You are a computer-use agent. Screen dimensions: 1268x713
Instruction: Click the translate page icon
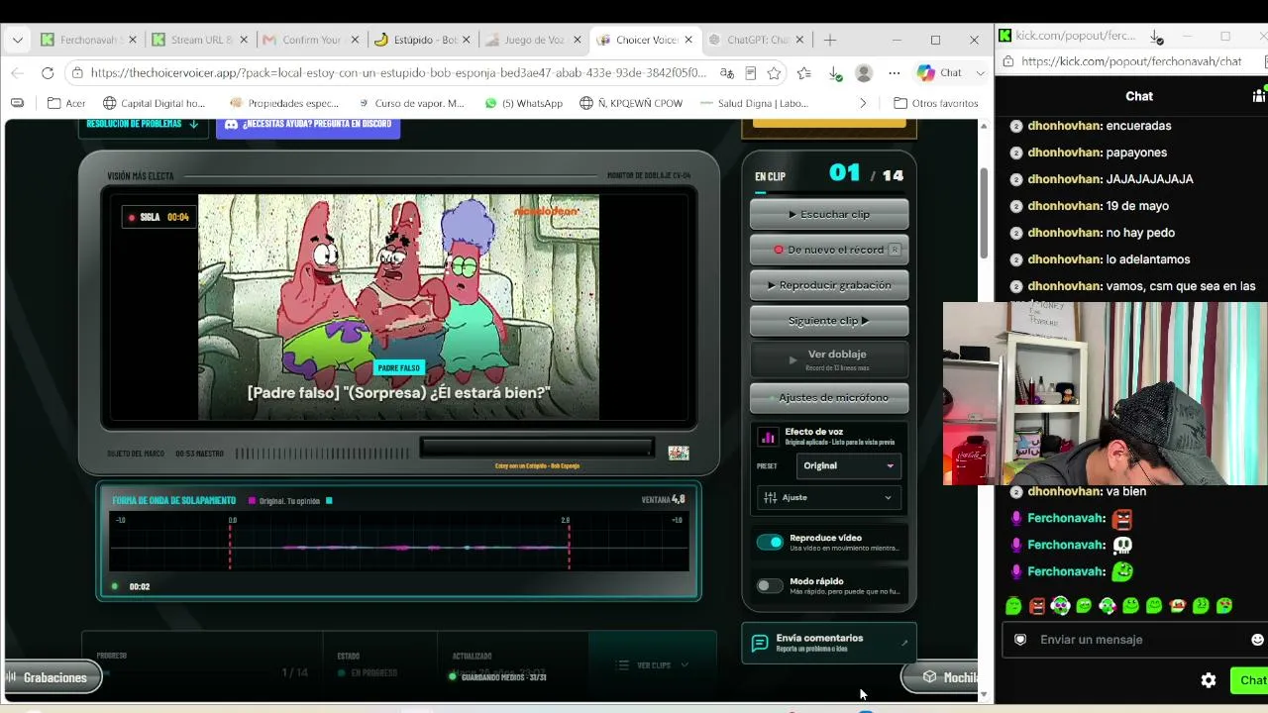727,72
